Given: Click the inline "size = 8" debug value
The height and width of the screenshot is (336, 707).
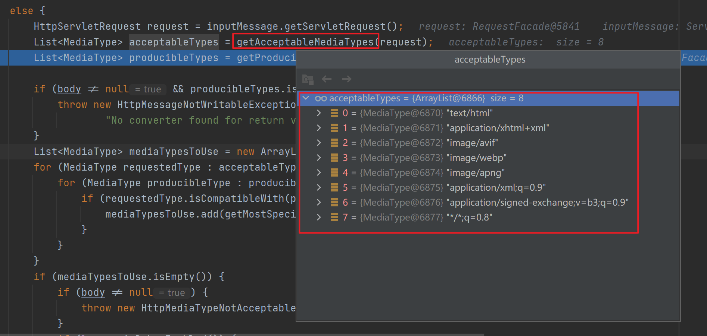Looking at the screenshot, I should pos(579,42).
